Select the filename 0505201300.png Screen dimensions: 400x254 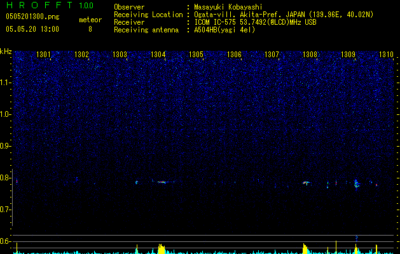click(32, 17)
